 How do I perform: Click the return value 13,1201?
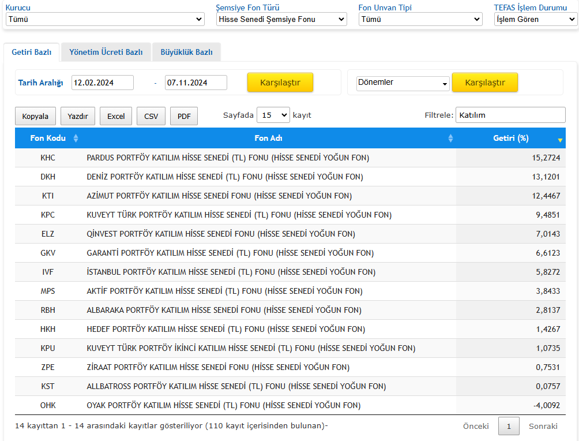[546, 177]
